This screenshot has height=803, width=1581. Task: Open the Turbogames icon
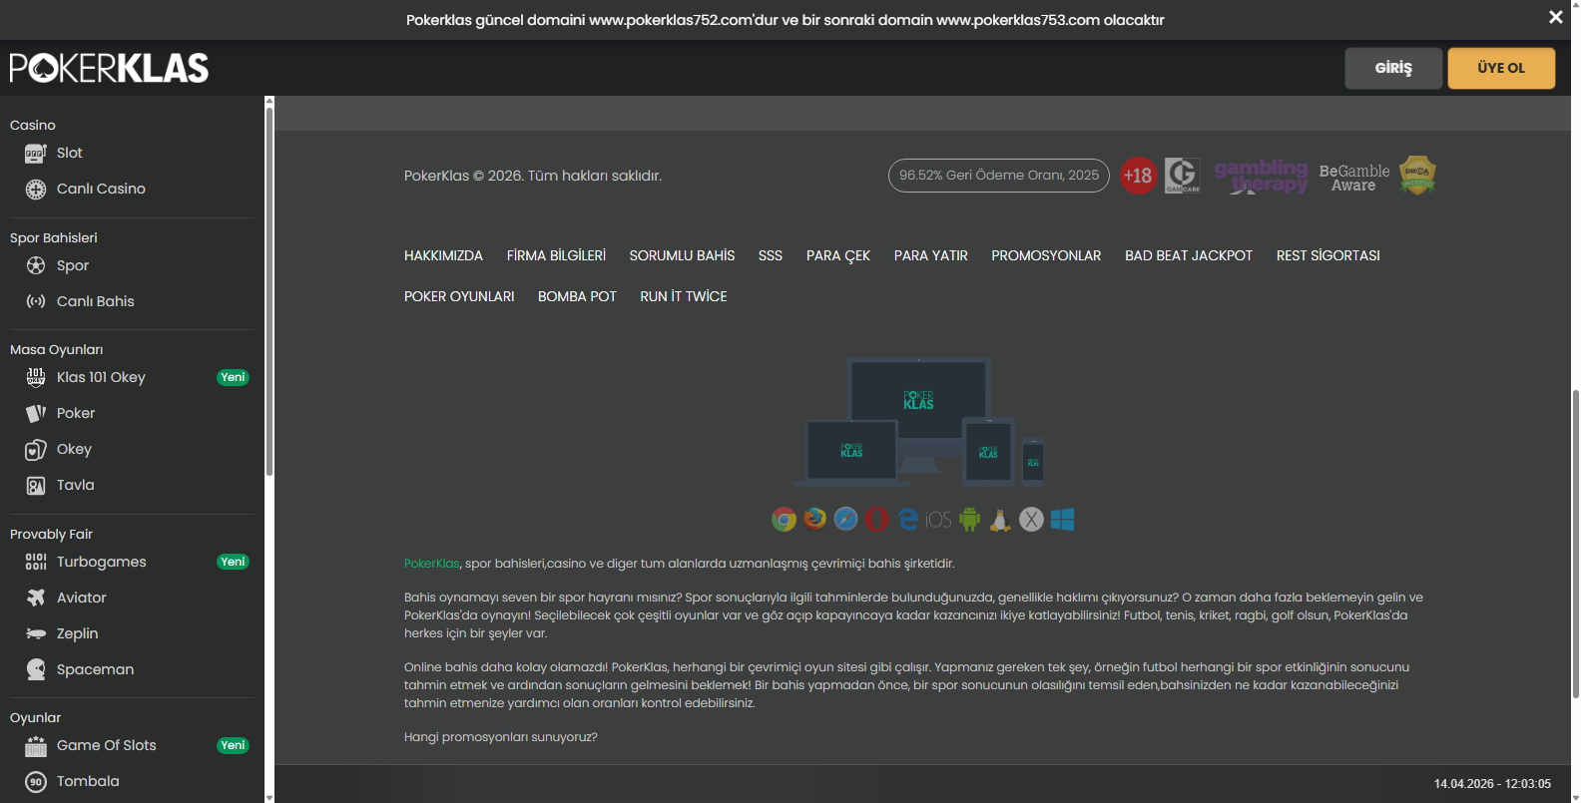tap(36, 562)
